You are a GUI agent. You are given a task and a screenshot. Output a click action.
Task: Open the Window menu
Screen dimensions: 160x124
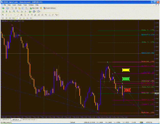tap(31, 5)
